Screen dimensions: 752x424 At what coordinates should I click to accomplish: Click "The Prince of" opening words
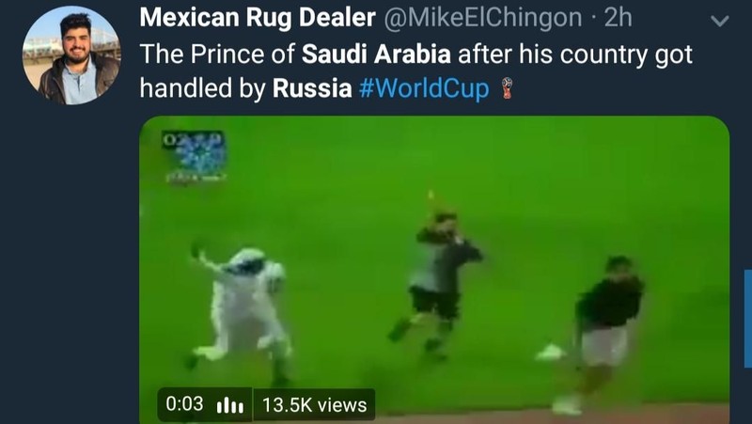tap(217, 55)
